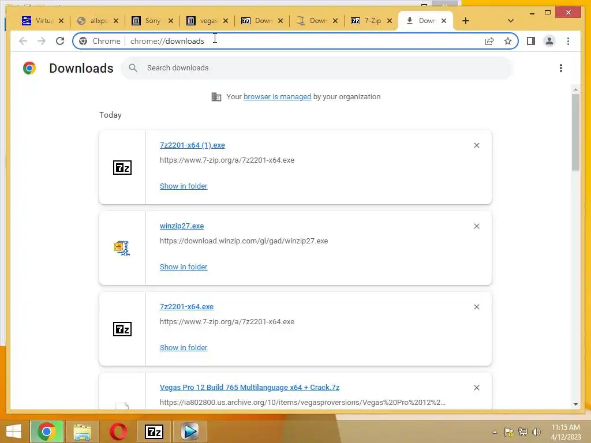This screenshot has width=591, height=443.
Task: Open network status tray icon
Action: pyautogui.click(x=522, y=432)
